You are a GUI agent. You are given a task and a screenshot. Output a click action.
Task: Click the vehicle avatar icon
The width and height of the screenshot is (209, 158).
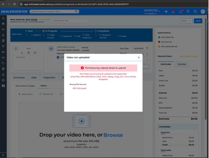coord(51,49)
